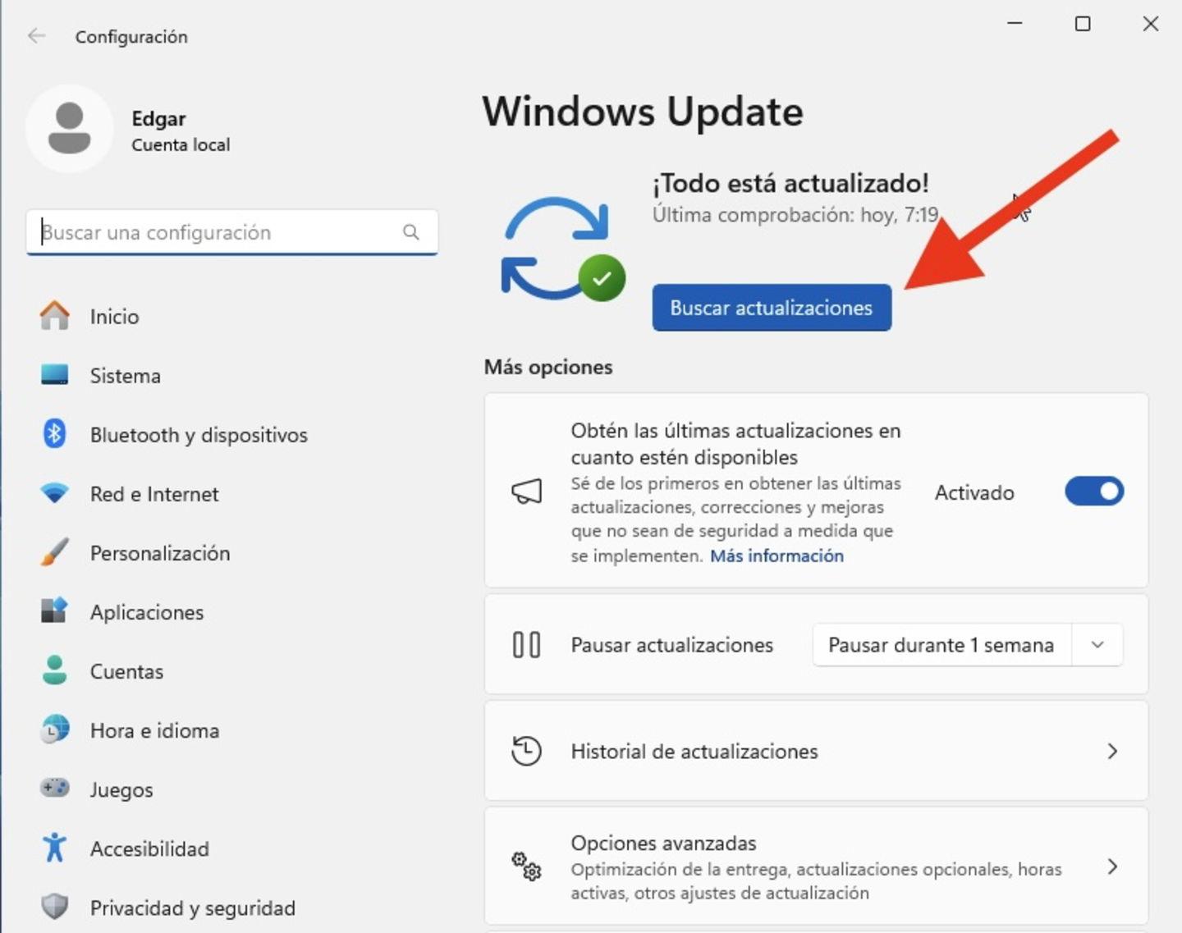This screenshot has height=933, width=1182.
Task: Click the Inicio home icon
Action: coord(55,316)
